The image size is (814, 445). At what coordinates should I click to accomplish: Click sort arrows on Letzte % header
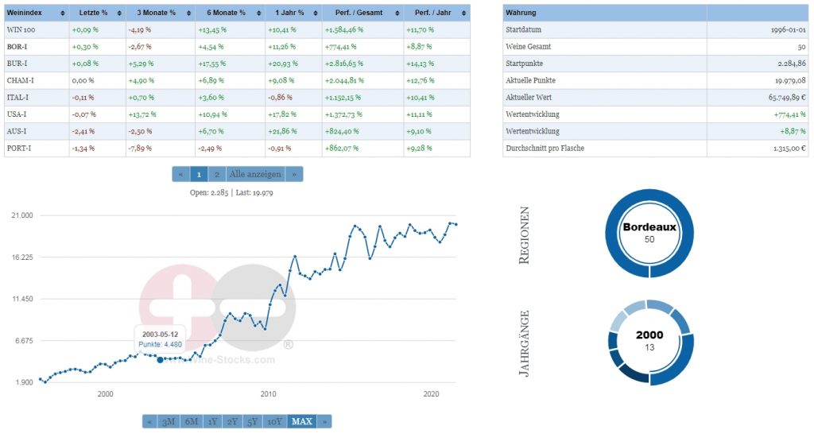pos(119,14)
